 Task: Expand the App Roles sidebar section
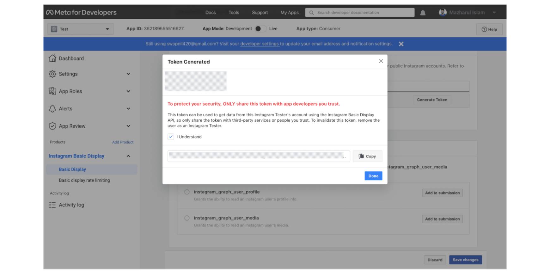point(128,91)
